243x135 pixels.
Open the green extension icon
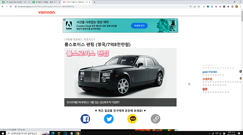click(x=204, y=7)
